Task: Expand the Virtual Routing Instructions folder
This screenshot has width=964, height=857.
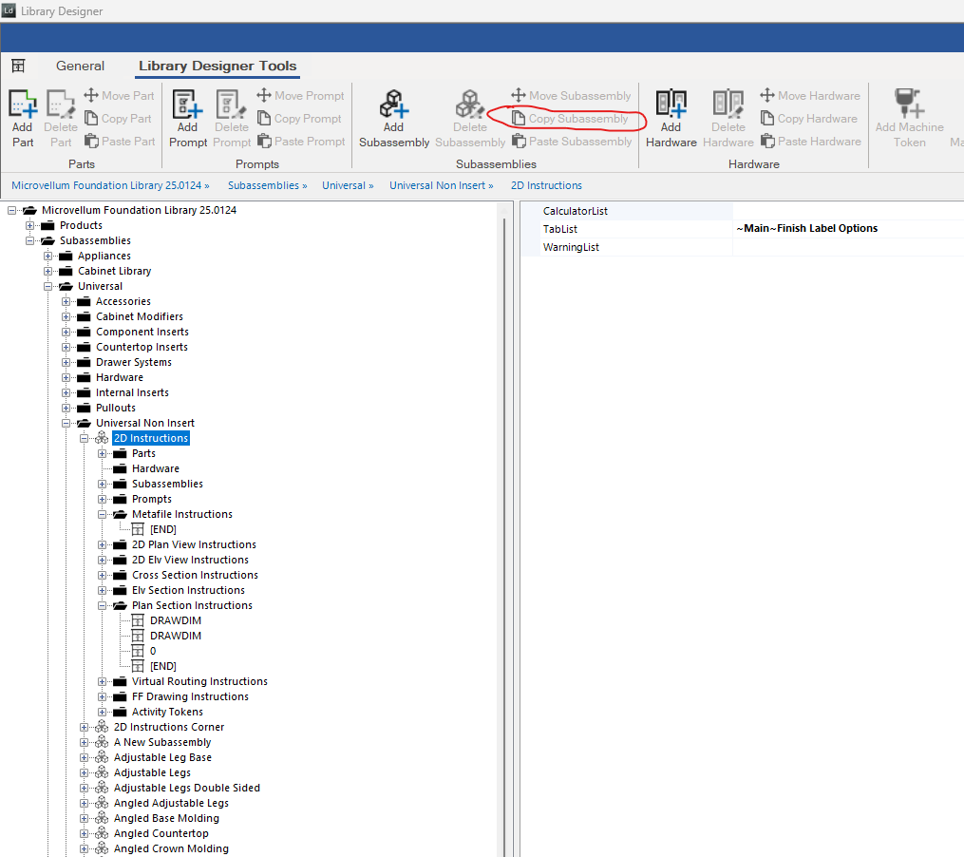Action: click(102, 681)
